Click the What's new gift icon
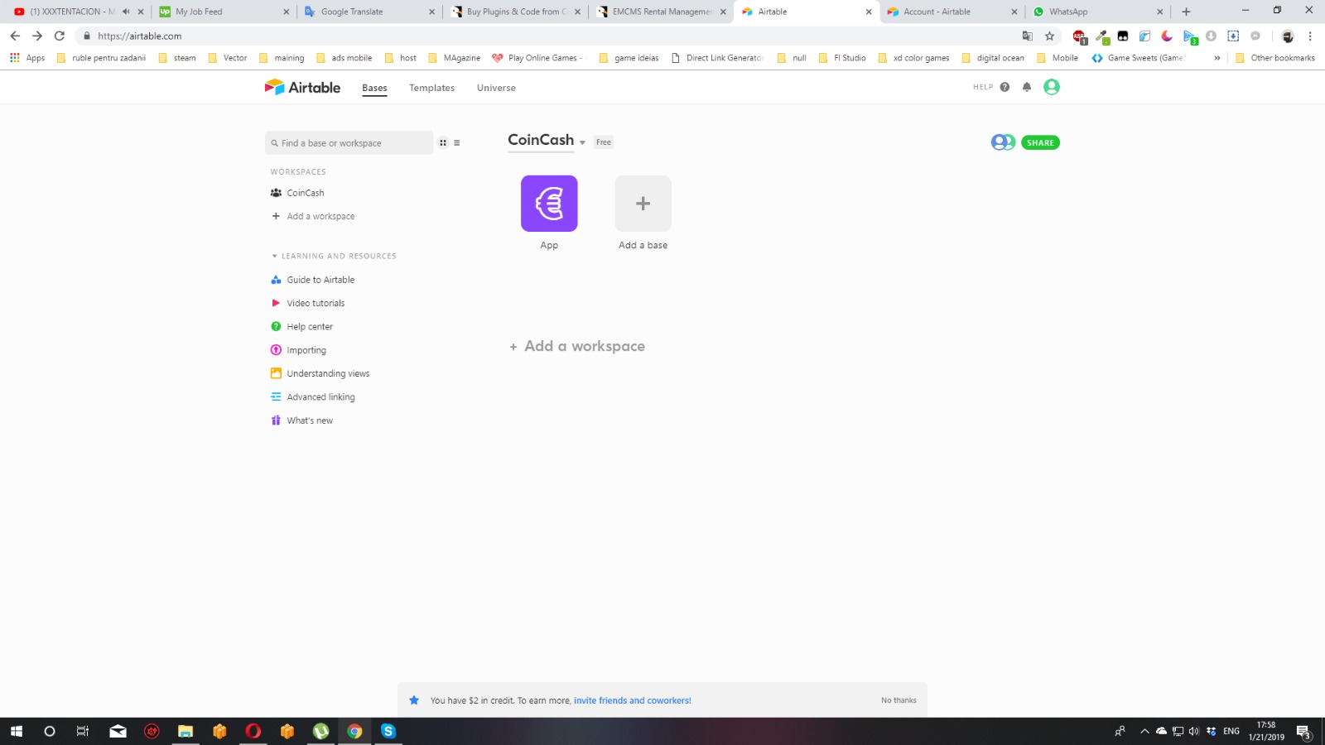Screen dimensions: 1325x745 [276, 421]
